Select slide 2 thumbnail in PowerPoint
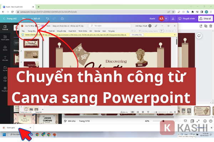 [31, 55]
